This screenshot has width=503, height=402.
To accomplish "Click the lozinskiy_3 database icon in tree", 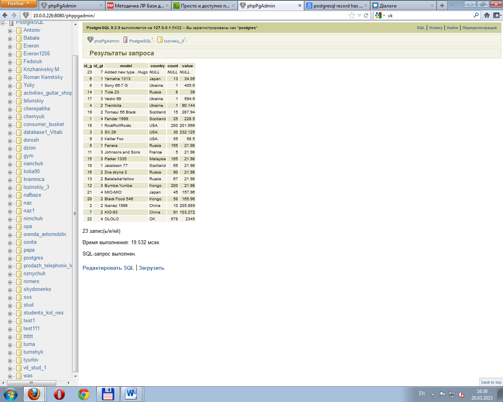I will point(19,188).
